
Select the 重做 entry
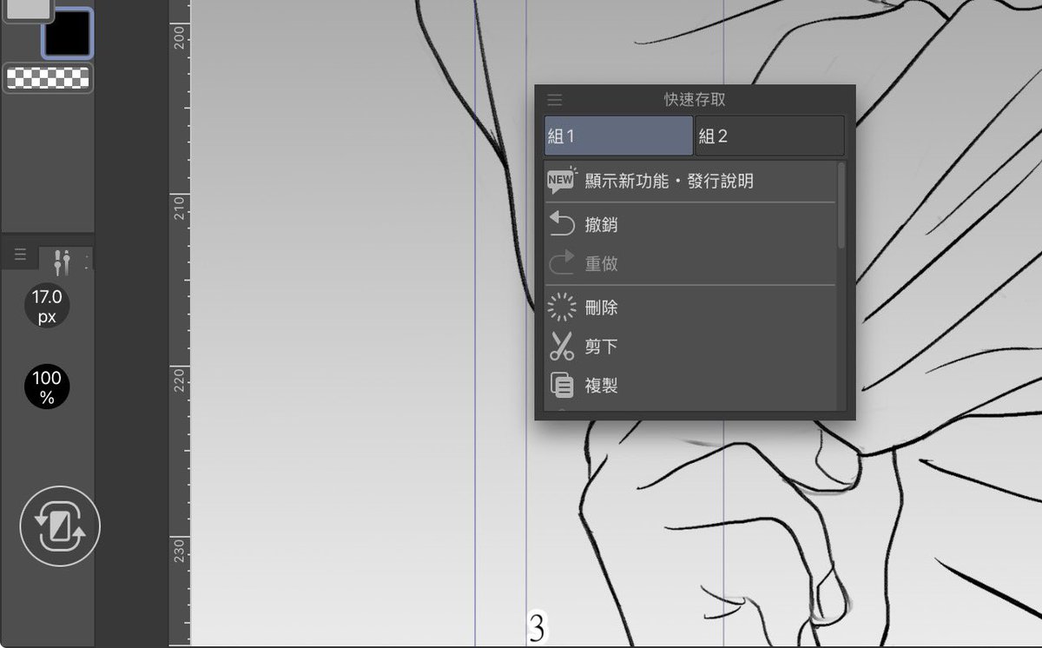(602, 263)
